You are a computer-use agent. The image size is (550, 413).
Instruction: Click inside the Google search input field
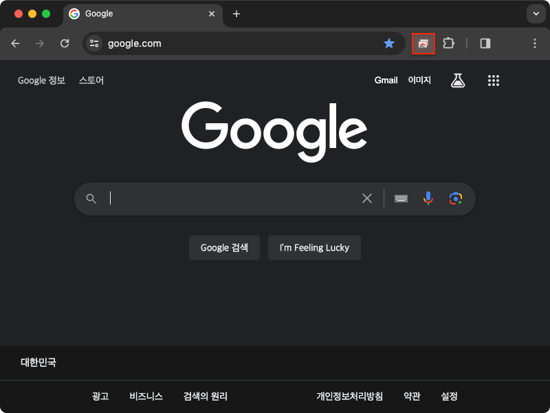(227, 198)
